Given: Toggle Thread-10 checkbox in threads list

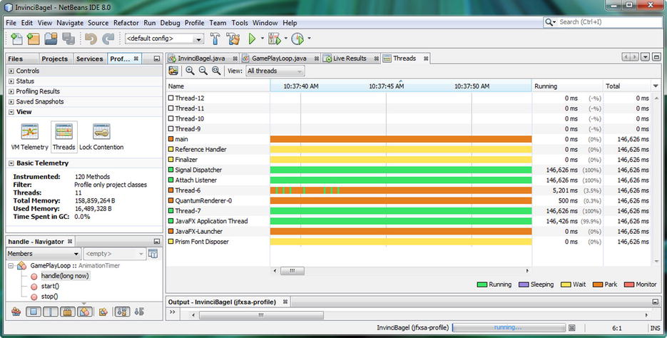Looking at the screenshot, I should [170, 118].
